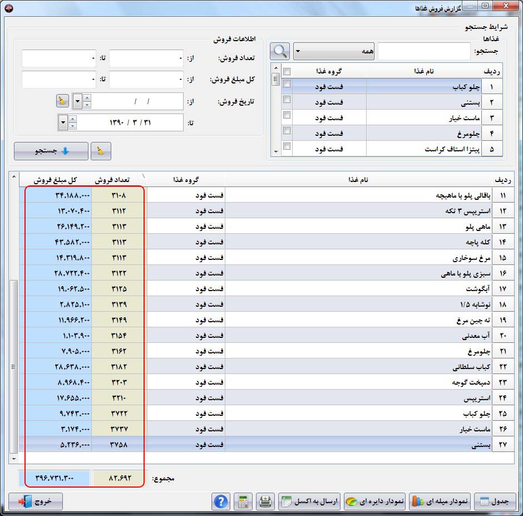Select the آب معدنی row
Screen dimensions: 523x516
tap(267, 336)
